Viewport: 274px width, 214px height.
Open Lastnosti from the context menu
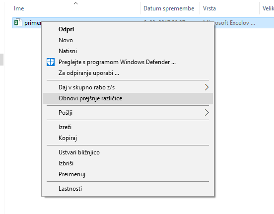tap(70, 189)
